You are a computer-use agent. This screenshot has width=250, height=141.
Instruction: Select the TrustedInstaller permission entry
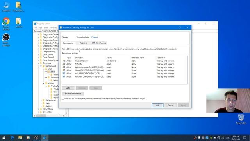coord(125,61)
